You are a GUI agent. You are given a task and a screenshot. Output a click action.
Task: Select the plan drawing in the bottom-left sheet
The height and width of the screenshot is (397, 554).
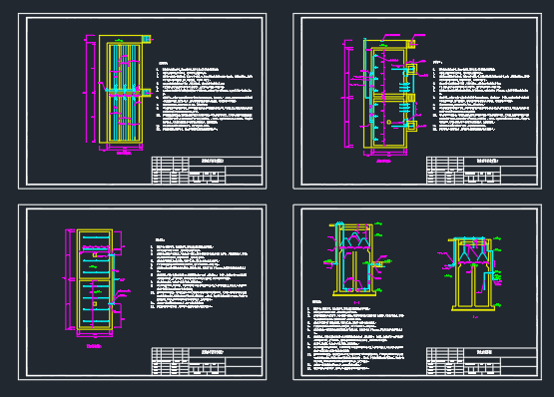(x=98, y=288)
